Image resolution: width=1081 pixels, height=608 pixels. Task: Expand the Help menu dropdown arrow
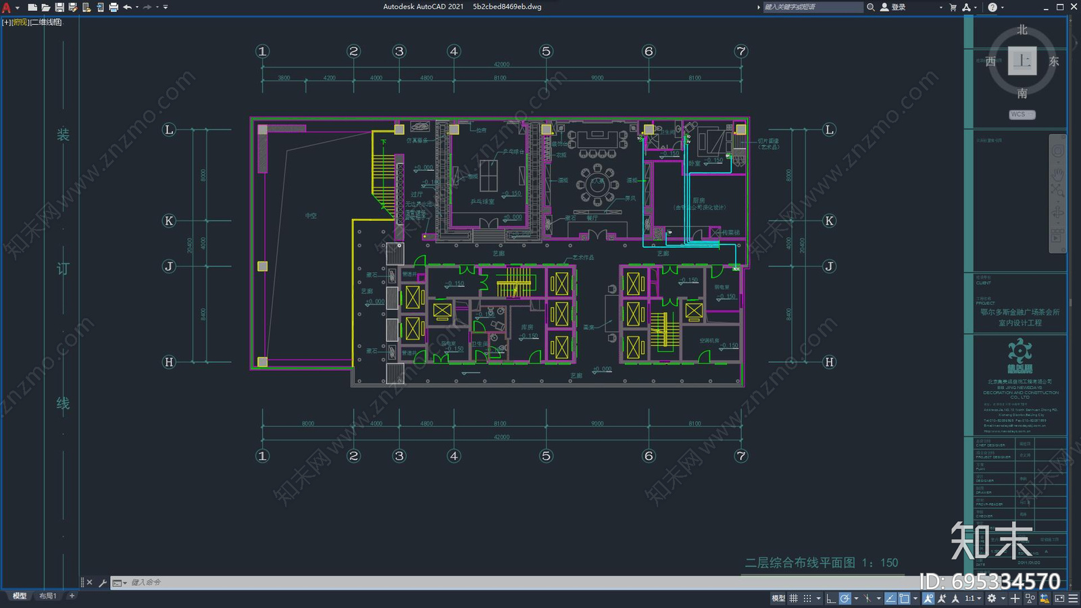(1002, 7)
